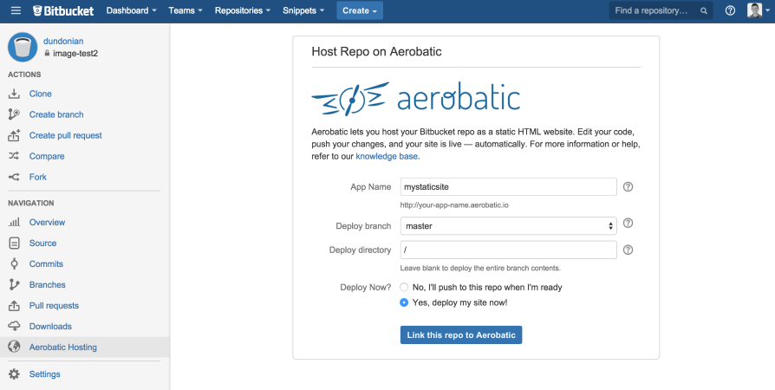
Task: Click the search magnifier icon
Action: point(704,11)
